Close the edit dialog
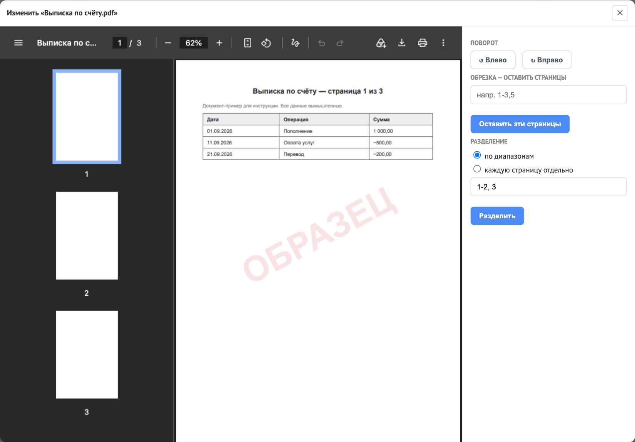 coord(620,13)
